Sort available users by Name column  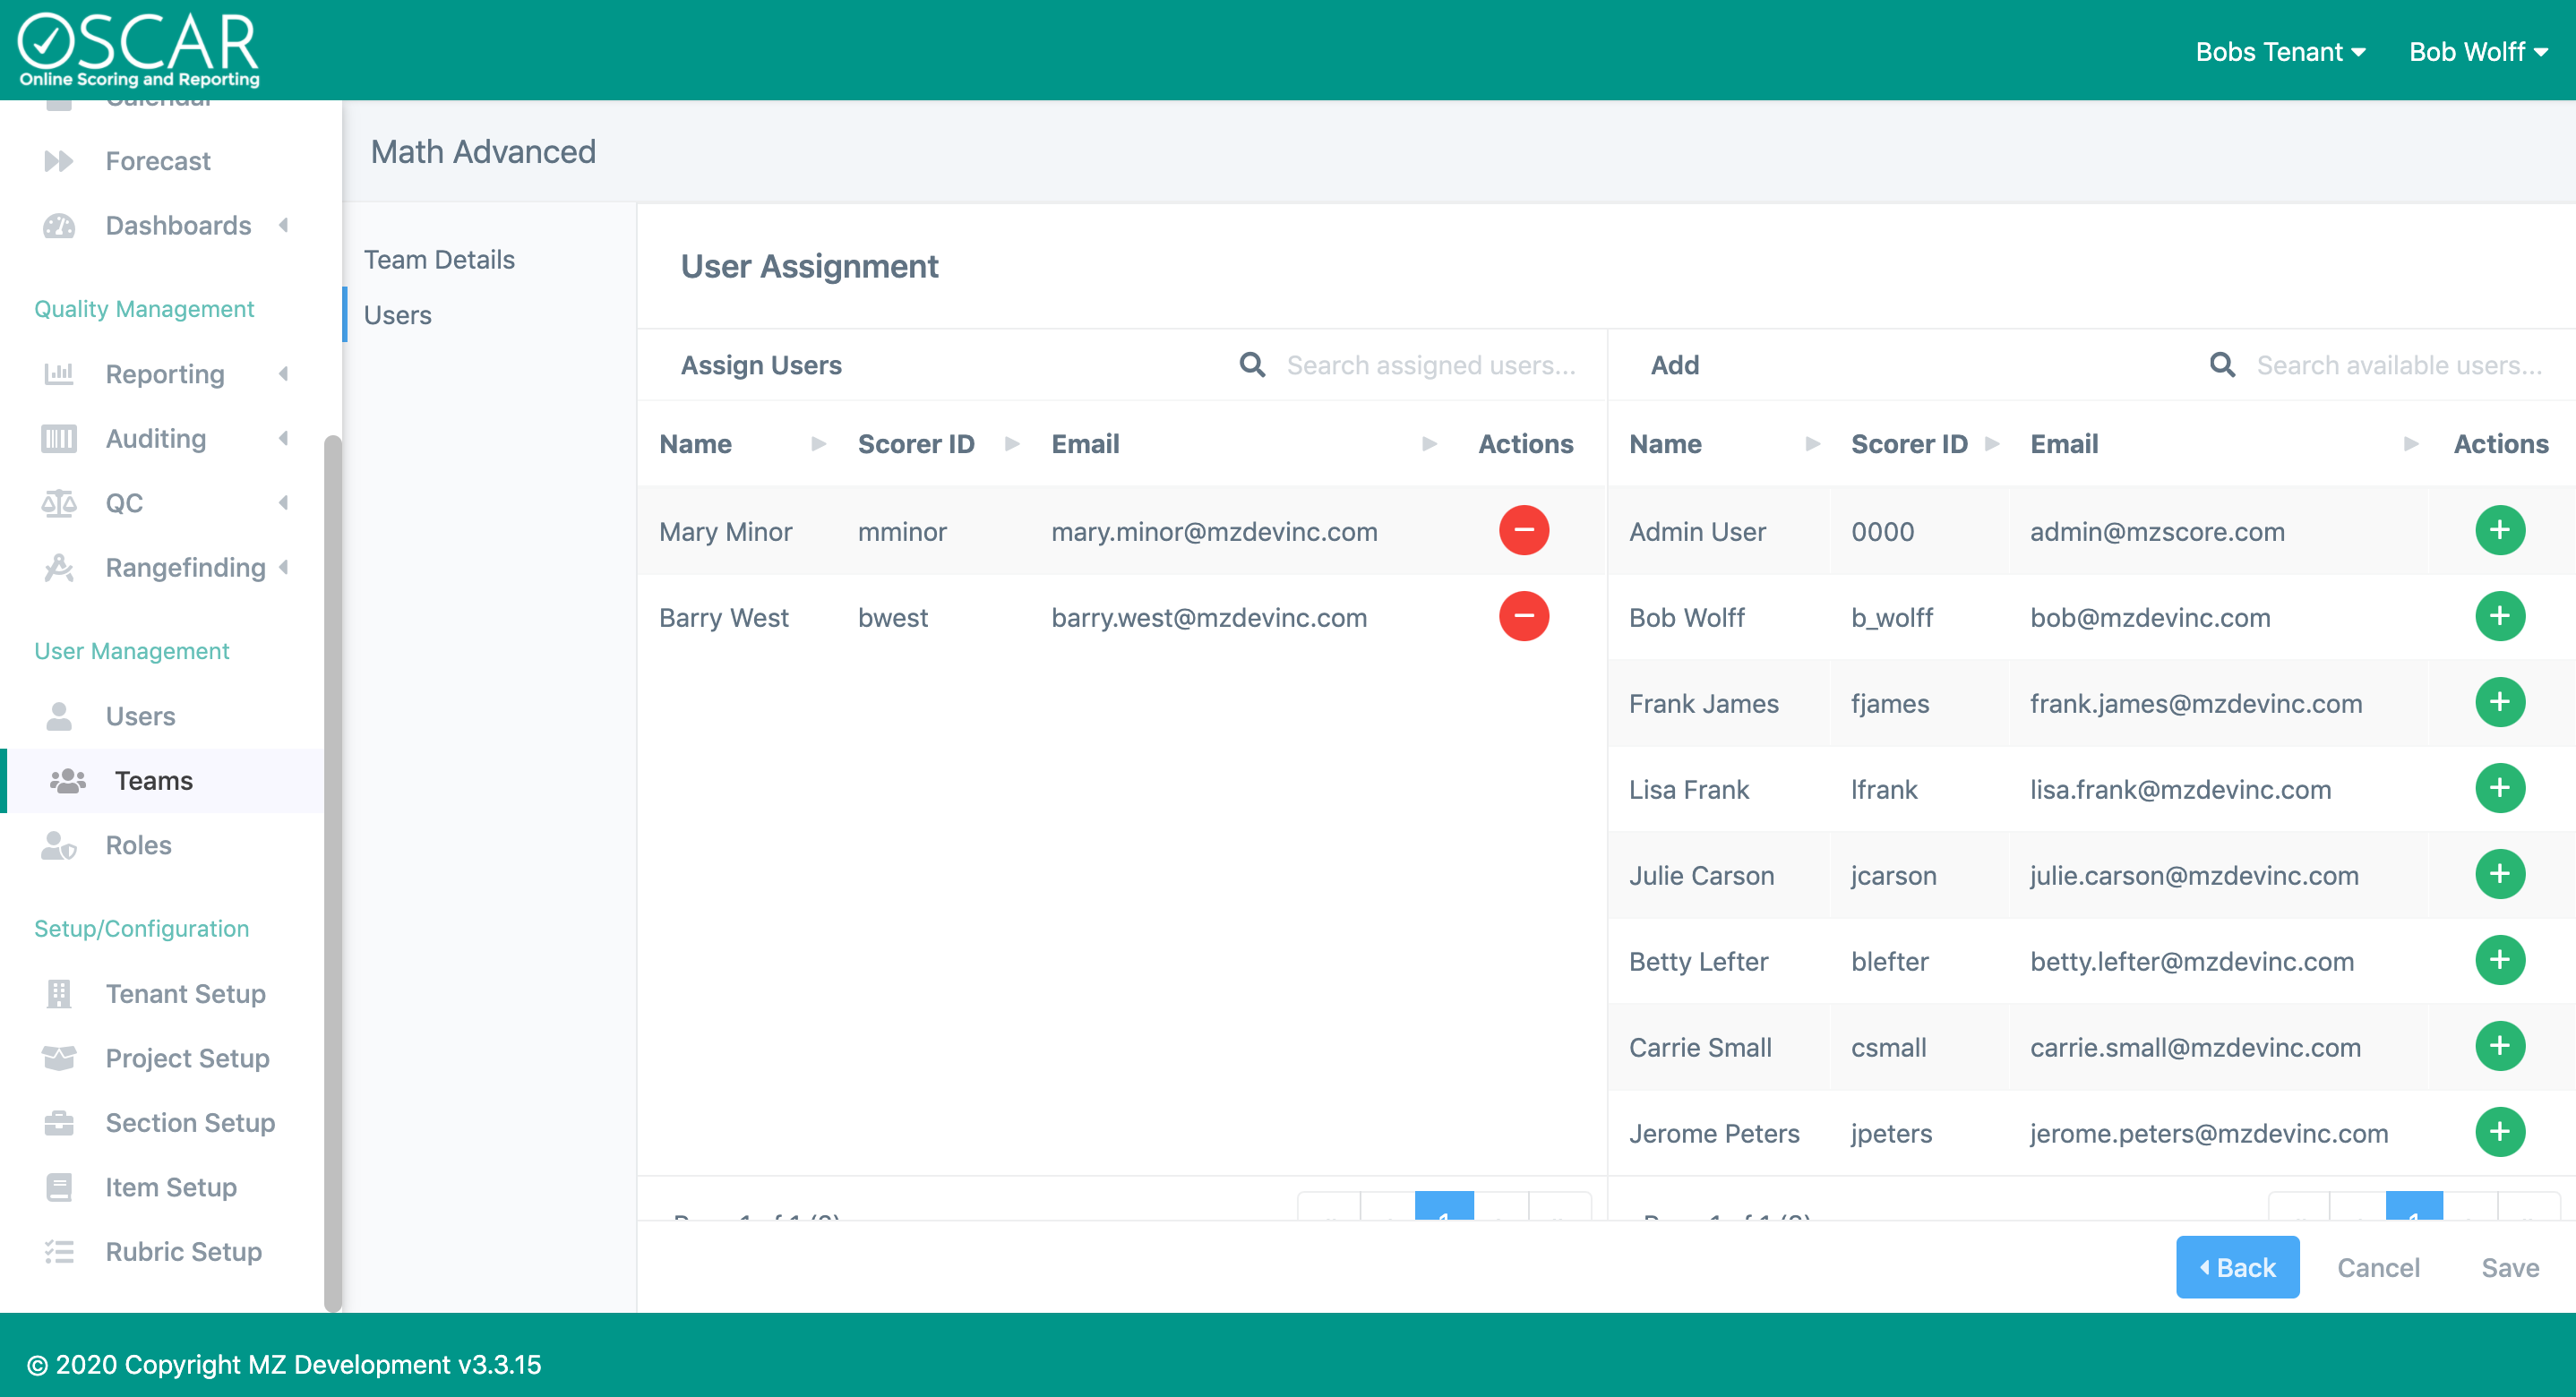click(x=1665, y=444)
